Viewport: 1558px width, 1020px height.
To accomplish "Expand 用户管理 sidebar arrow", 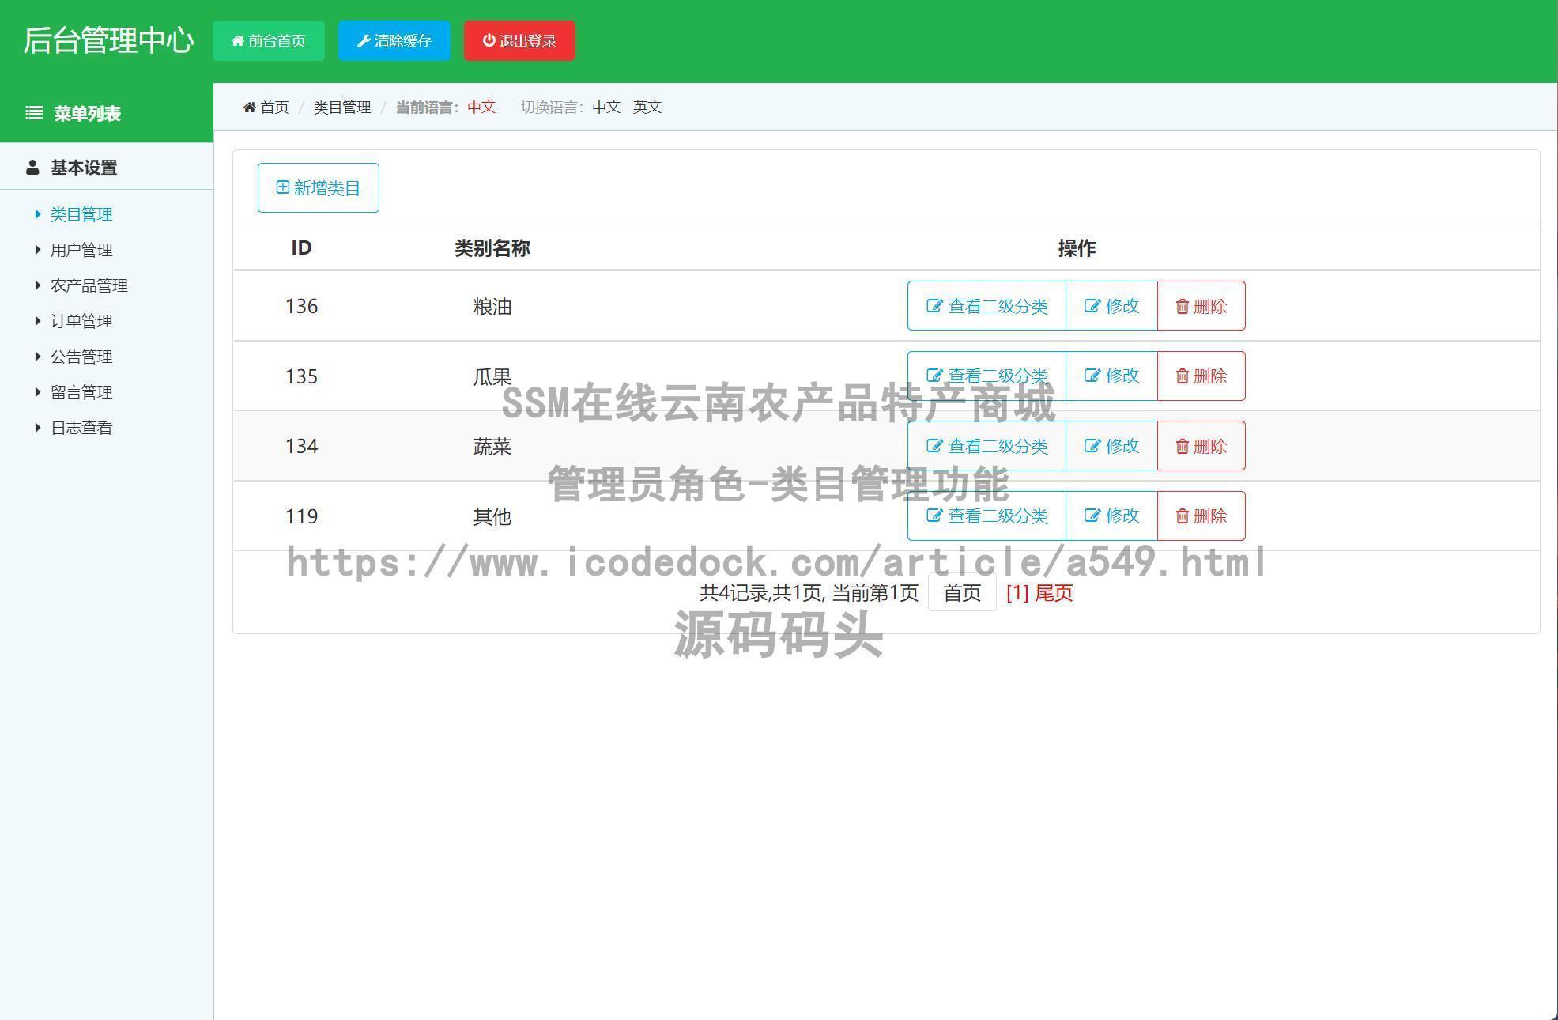I will 37,250.
